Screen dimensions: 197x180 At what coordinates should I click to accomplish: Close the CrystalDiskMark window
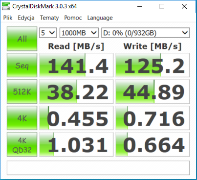point(184,6)
